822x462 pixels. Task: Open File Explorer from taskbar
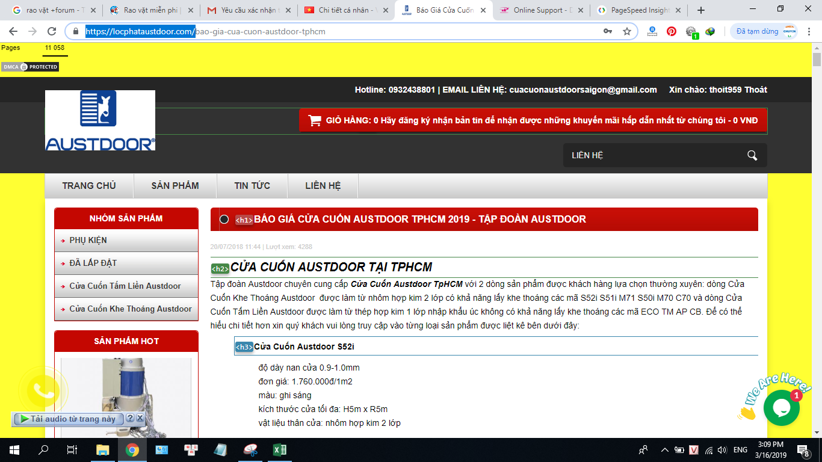coord(103,450)
